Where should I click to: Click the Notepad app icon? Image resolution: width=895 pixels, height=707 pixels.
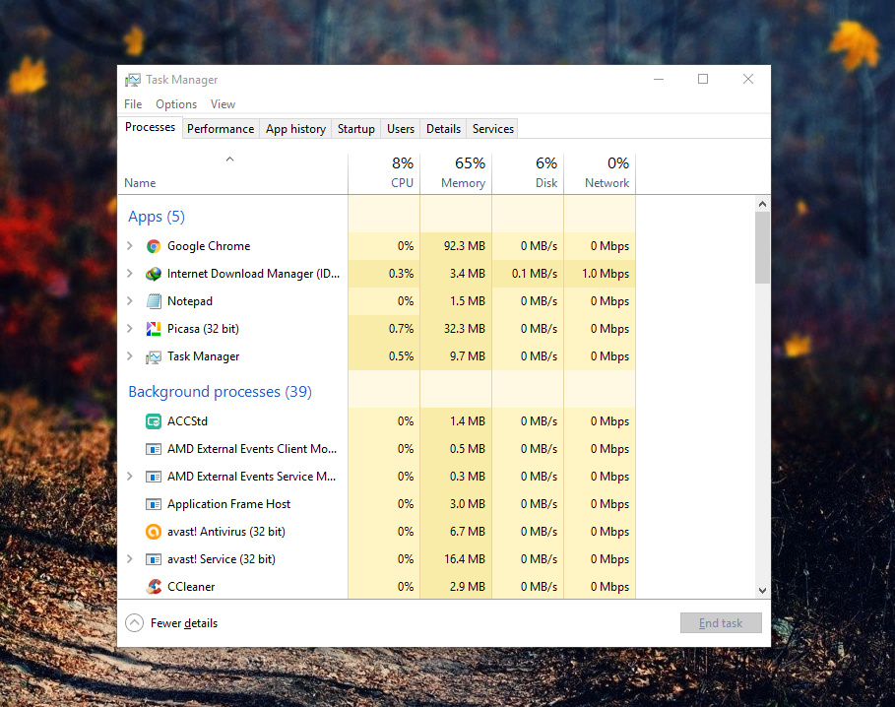[153, 301]
